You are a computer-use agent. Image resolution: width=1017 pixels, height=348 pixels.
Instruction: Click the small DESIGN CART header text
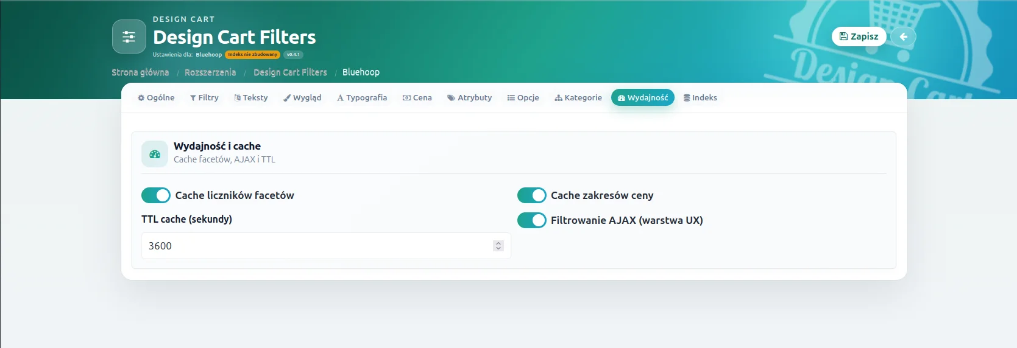click(x=183, y=19)
